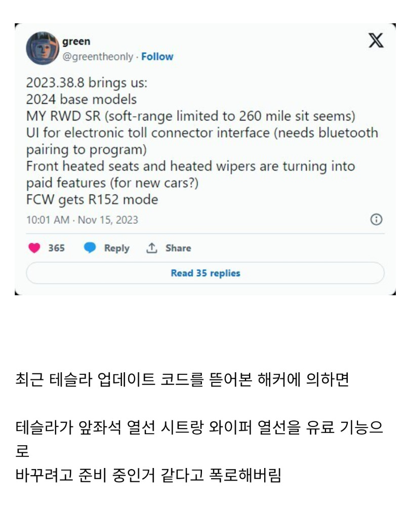Viewport: 410px width, 507px height.
Task: Click the X logo icon
Action: point(376,41)
